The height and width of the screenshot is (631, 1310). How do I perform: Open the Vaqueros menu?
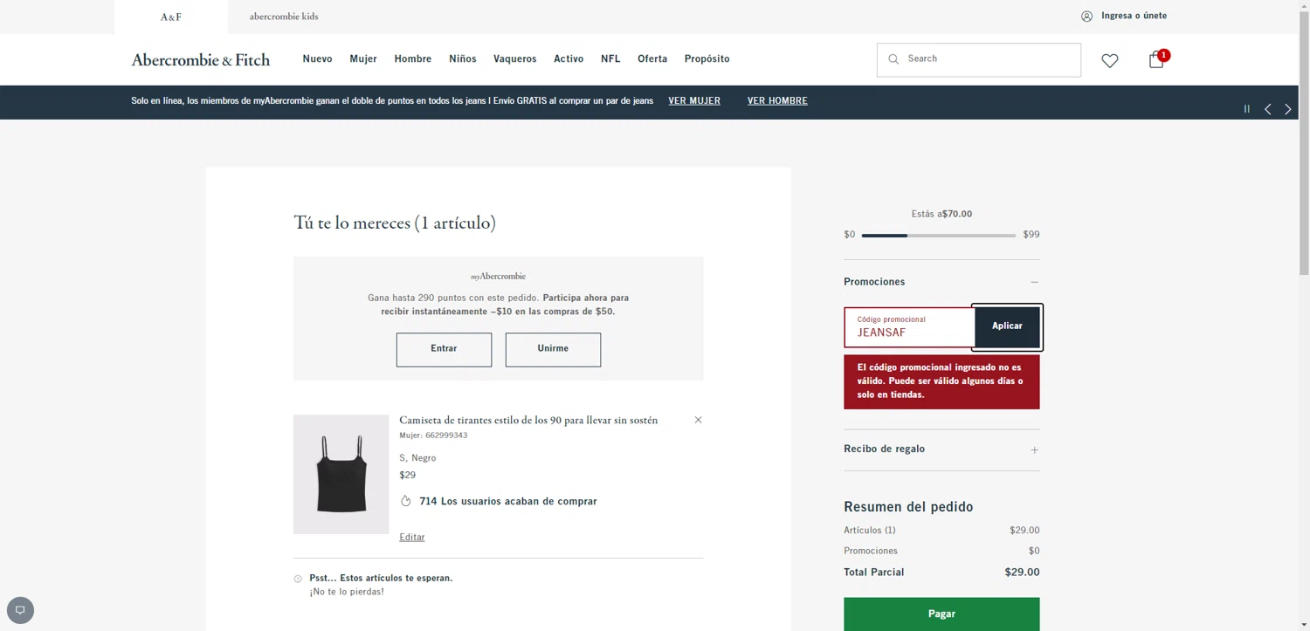click(515, 58)
